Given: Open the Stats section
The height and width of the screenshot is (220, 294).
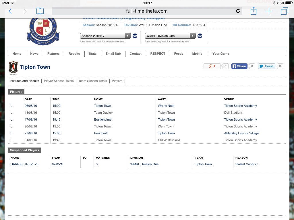Looking at the screenshot, I should 92,54.
